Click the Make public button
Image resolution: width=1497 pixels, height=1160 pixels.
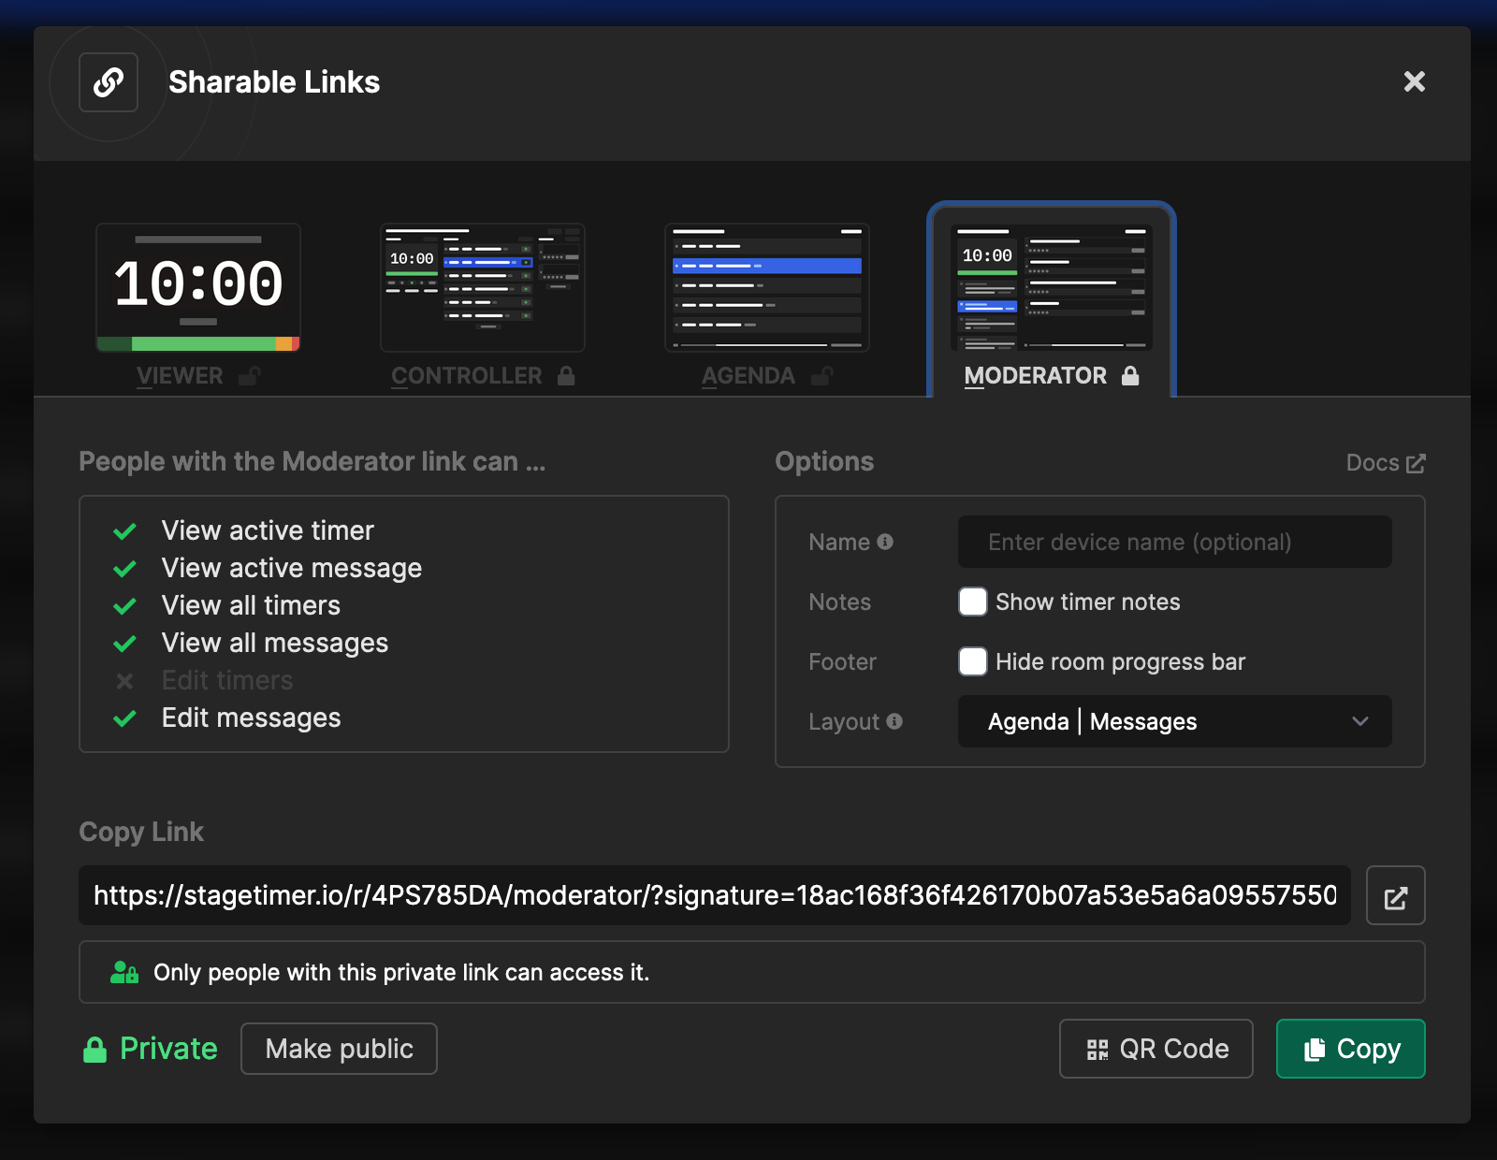pyautogui.click(x=339, y=1049)
